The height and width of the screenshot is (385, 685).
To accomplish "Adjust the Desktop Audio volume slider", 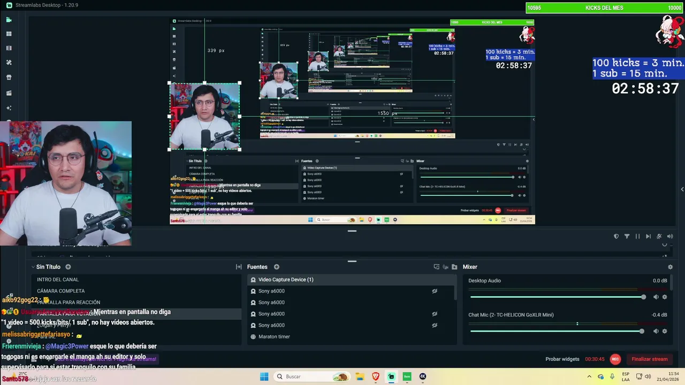I will coord(557,297).
